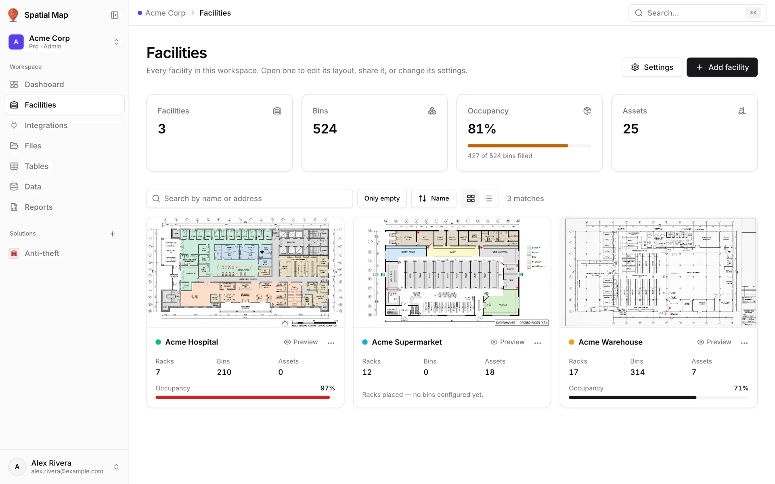Click the sort arrows icon beside Name

423,198
